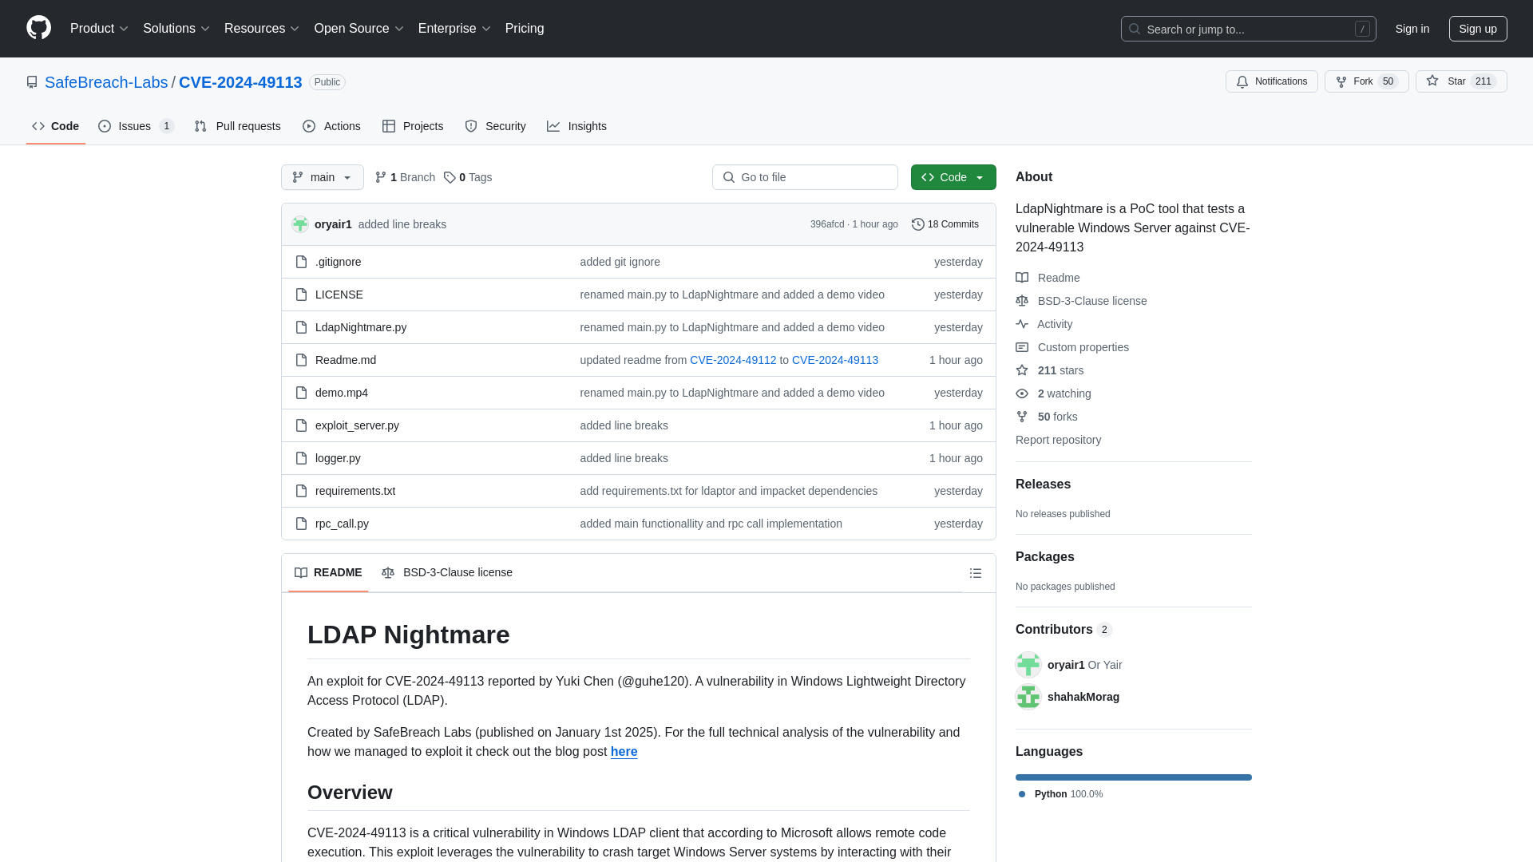Click the CVE-2024-49113 link in Readme.md commit message
1533x862 pixels.
pyautogui.click(x=835, y=360)
